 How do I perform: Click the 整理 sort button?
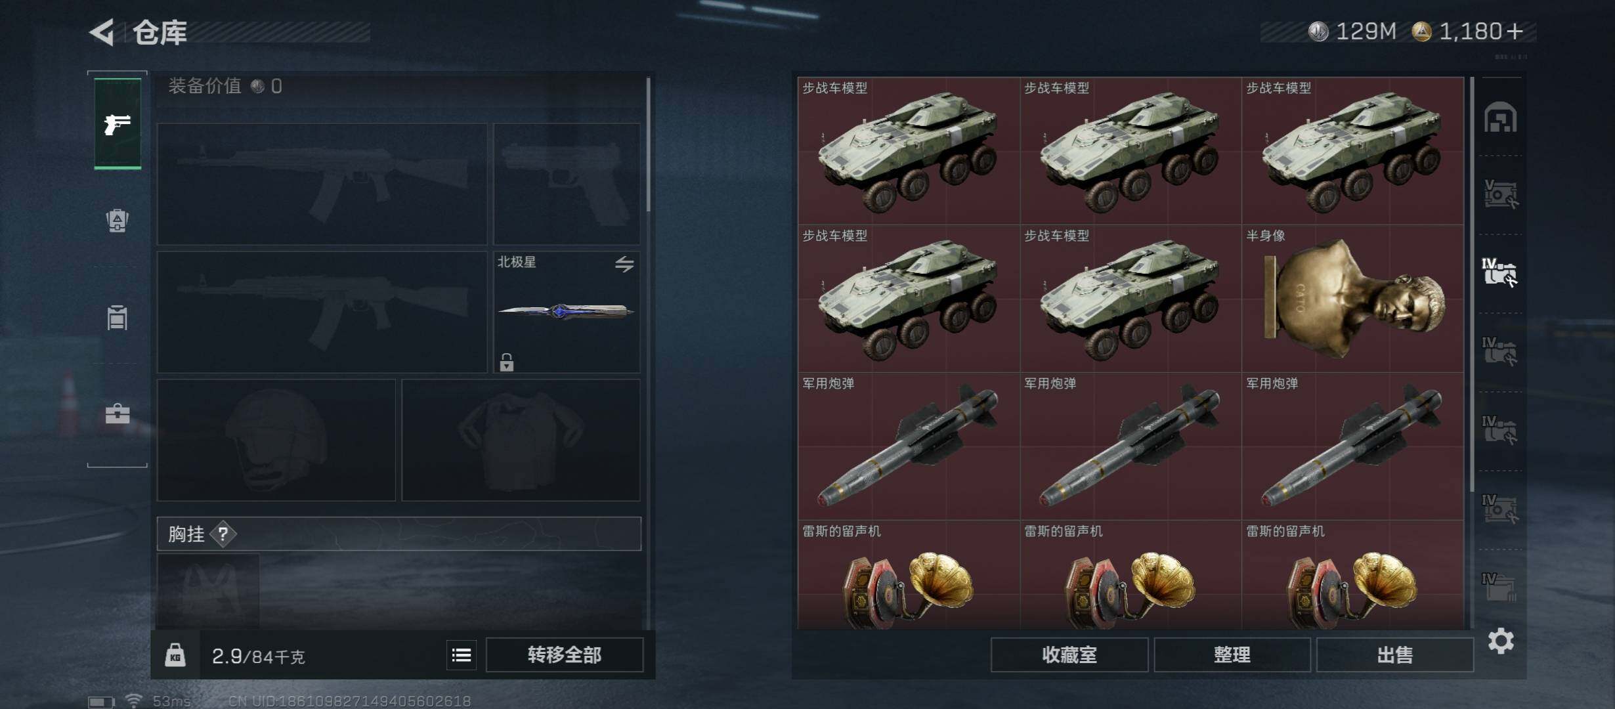point(1232,655)
